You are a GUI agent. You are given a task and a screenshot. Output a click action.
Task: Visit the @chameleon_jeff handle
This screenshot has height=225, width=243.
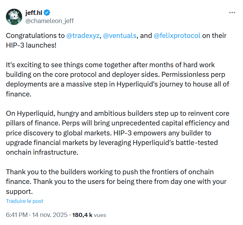click(50, 21)
